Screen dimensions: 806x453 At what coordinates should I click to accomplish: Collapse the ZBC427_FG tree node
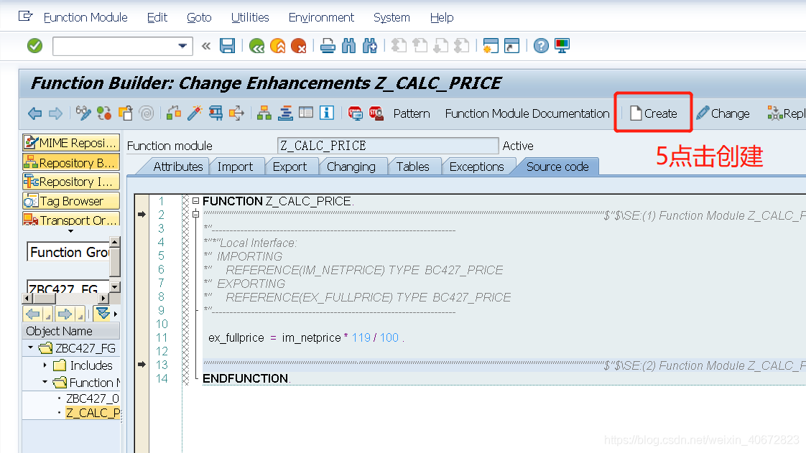tap(31, 347)
